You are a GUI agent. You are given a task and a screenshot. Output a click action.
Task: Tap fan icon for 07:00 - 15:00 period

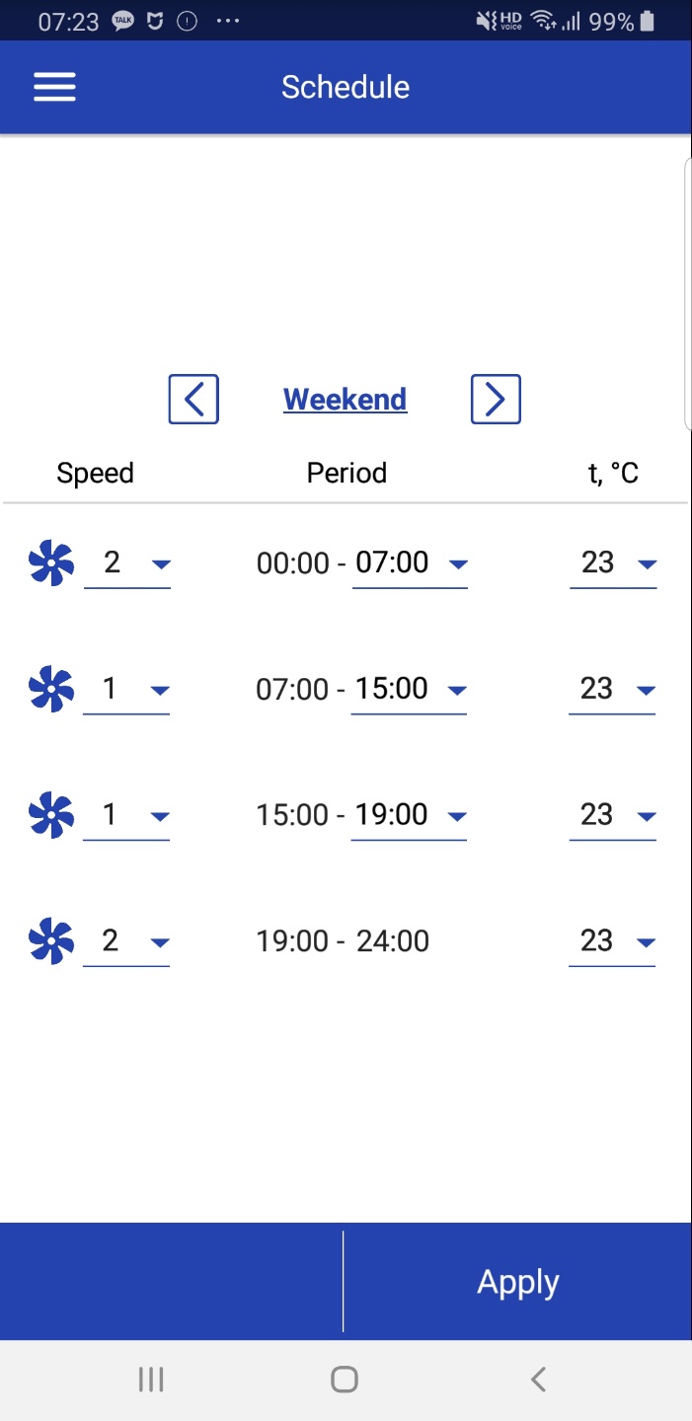tap(51, 689)
